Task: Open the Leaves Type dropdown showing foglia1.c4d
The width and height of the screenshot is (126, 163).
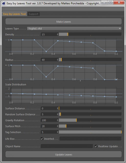Action: point(74,29)
